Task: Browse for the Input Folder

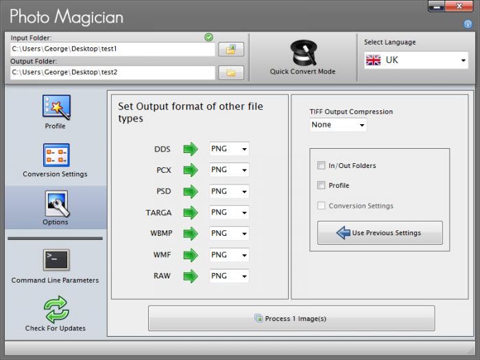Action: coord(230,49)
